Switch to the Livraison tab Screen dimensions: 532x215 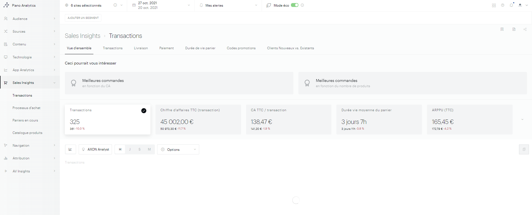141,48
